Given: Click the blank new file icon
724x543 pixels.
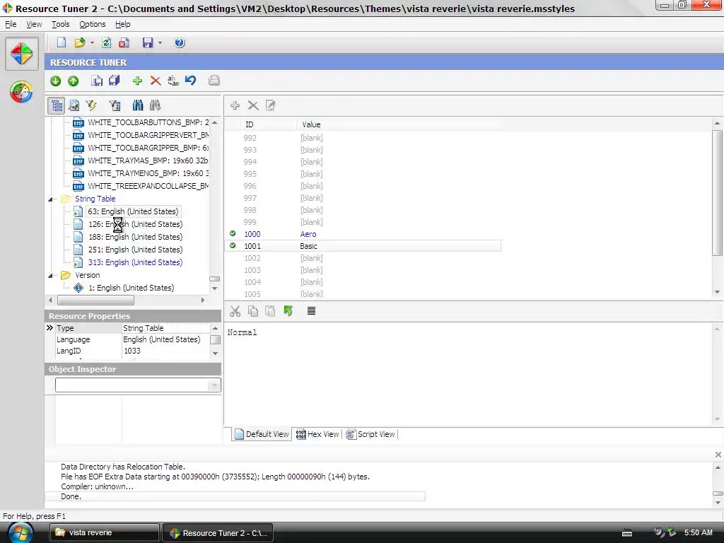Looking at the screenshot, I should coord(61,42).
